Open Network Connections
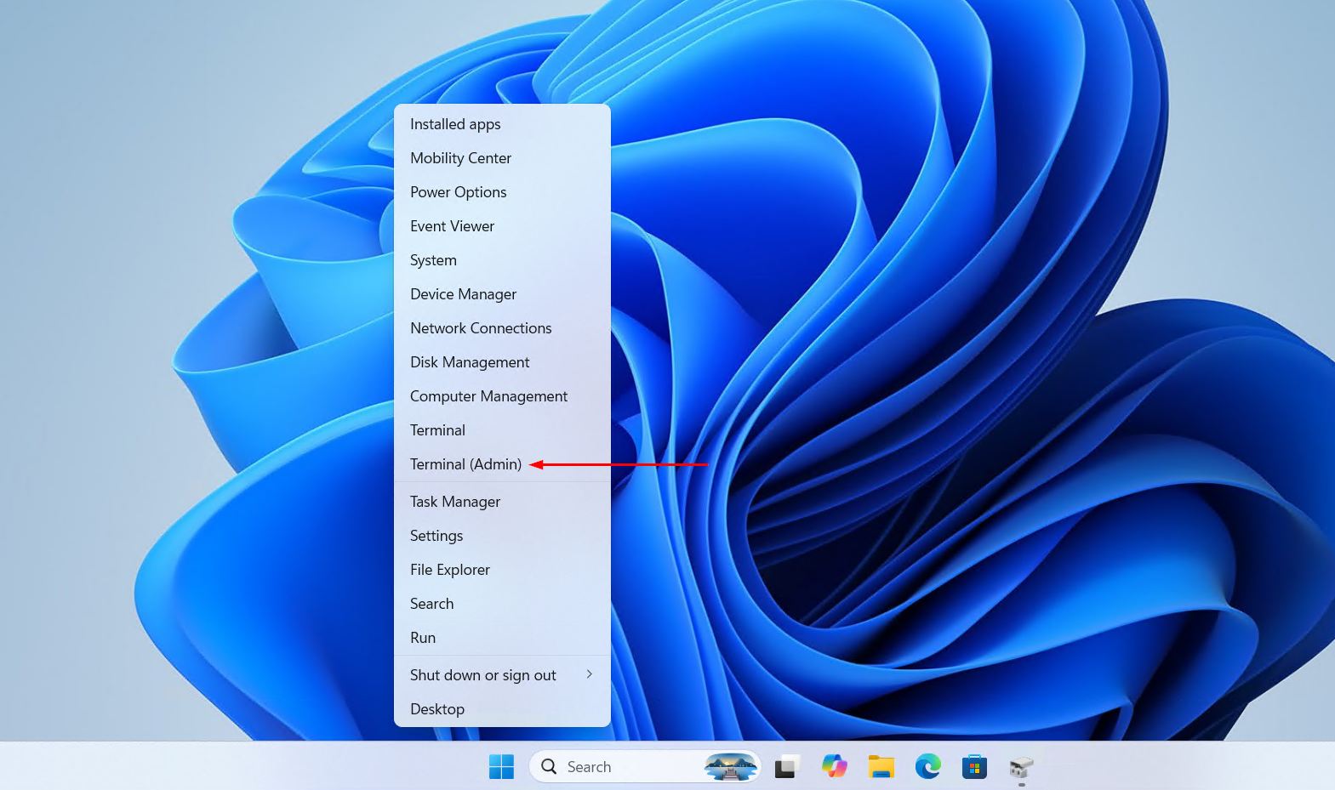Image resolution: width=1335 pixels, height=790 pixels. [502, 328]
